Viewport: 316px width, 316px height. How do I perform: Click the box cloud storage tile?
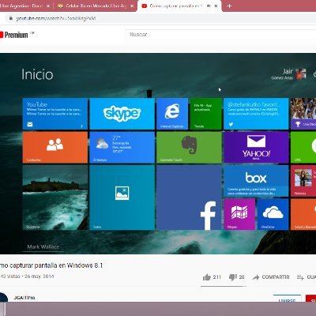256,181
